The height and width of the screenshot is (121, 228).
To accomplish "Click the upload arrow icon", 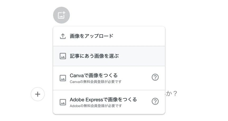I will click(63, 36).
